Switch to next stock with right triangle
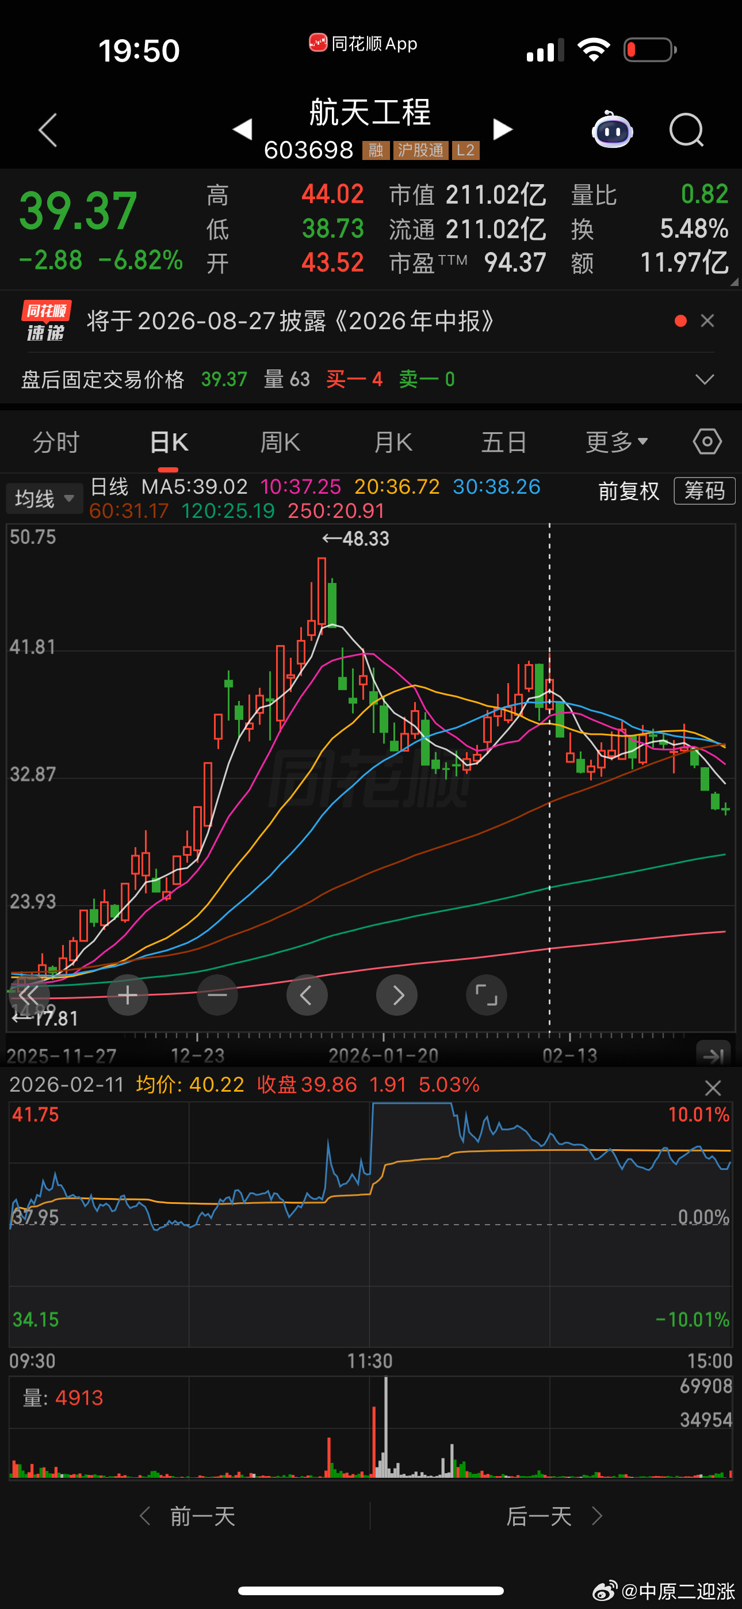This screenshot has height=1609, width=742. click(502, 129)
